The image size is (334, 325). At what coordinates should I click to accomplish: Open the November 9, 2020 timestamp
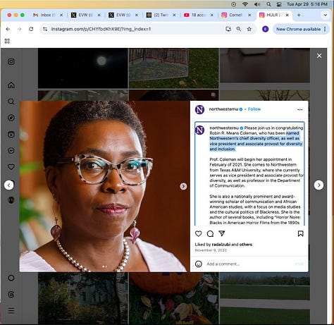(x=211, y=250)
